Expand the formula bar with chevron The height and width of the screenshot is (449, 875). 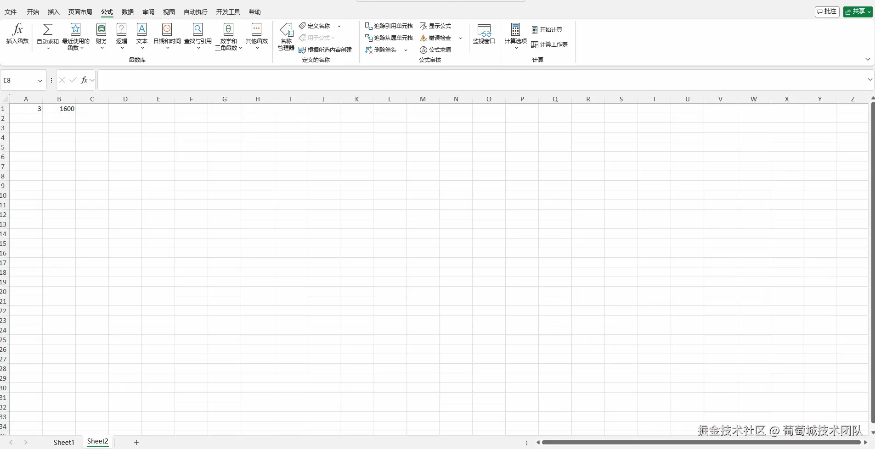coord(869,80)
